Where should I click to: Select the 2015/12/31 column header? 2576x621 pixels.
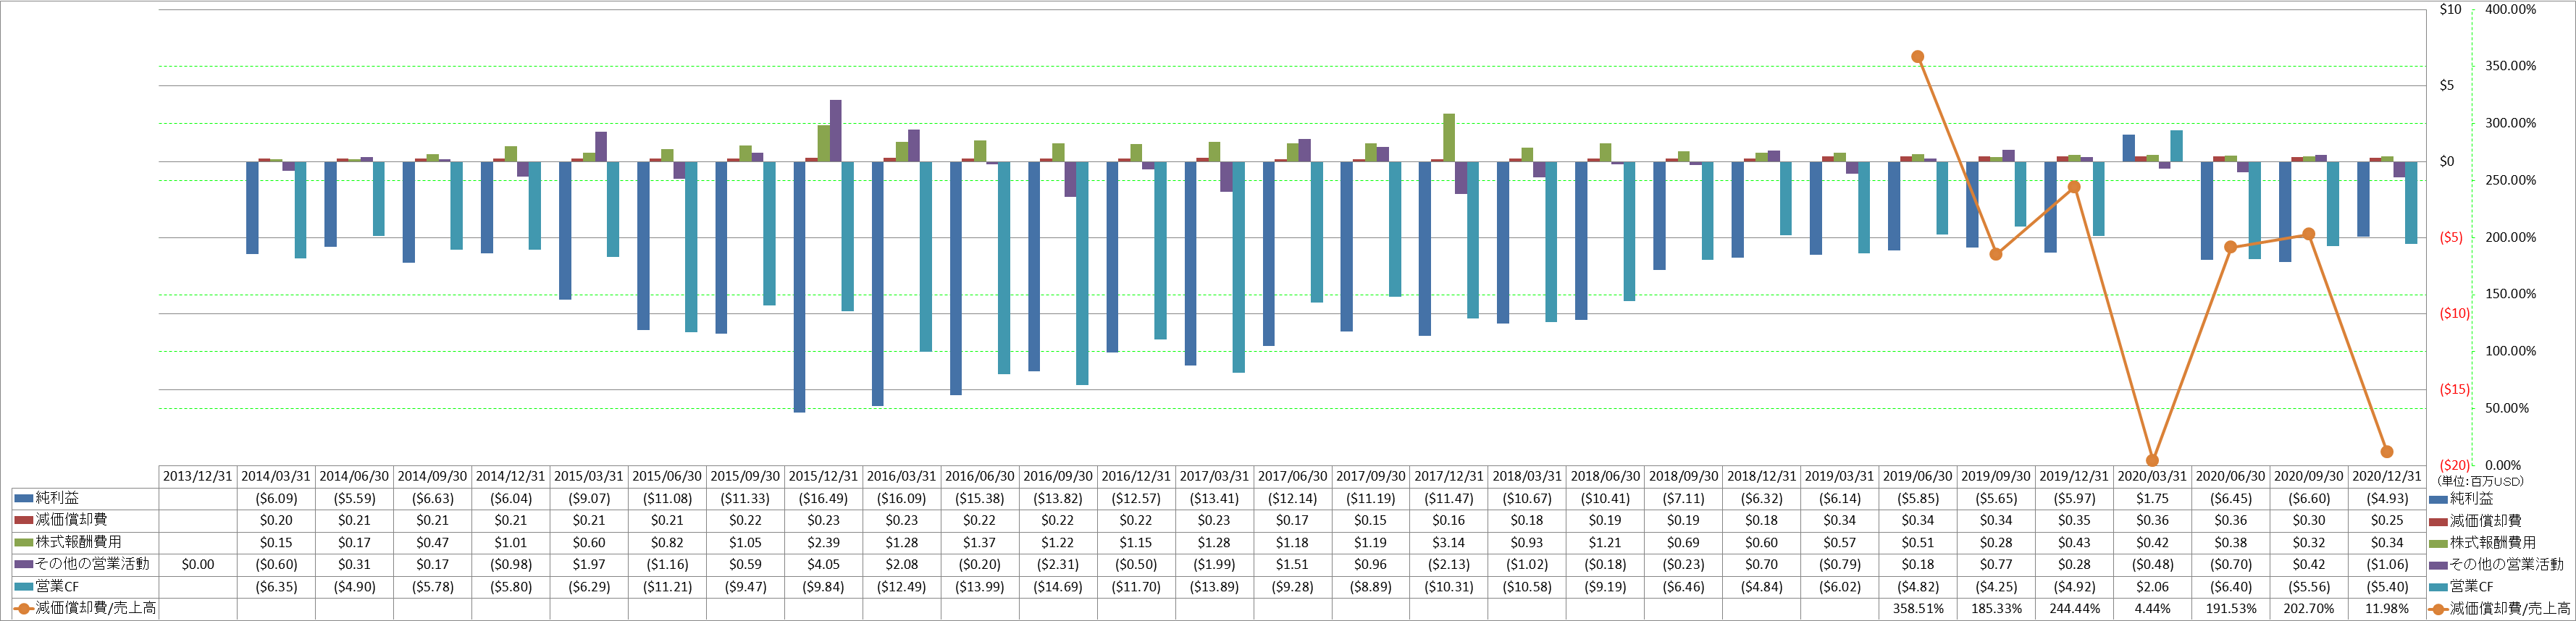pos(823,477)
